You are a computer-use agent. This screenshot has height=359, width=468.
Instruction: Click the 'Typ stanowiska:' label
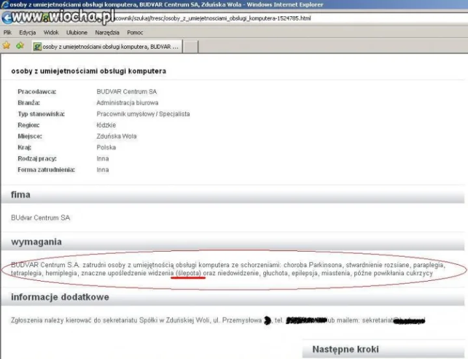coord(41,114)
